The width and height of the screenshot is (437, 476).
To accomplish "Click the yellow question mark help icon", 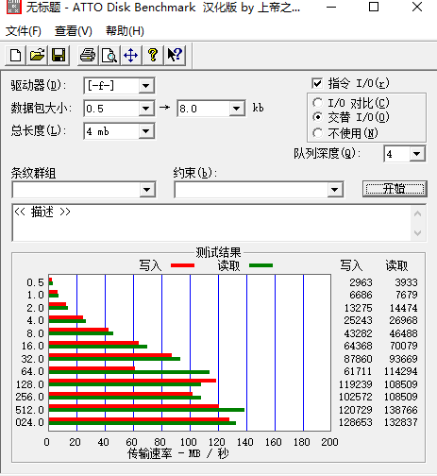I will pos(153,56).
